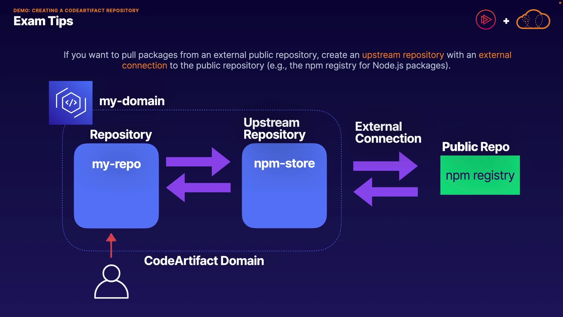This screenshot has width=563, height=317.
Task: Click the Public Repo label
Action: (x=475, y=147)
